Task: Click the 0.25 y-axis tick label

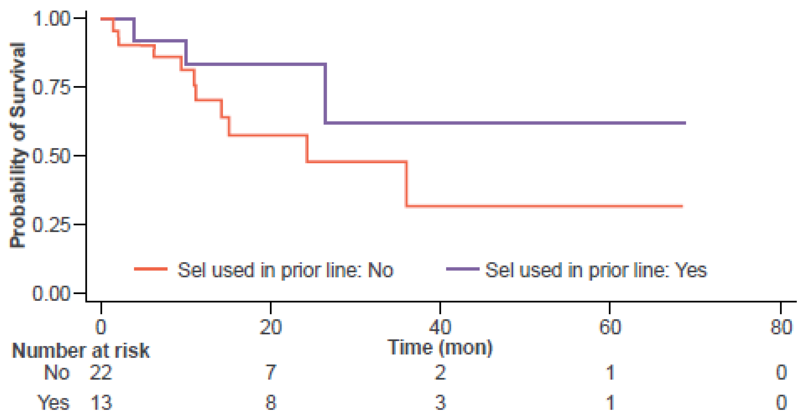Action: (x=51, y=224)
